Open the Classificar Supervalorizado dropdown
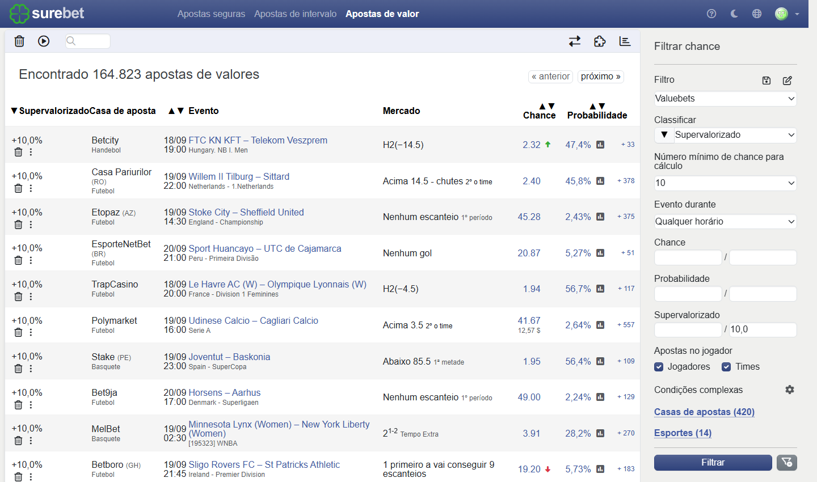The height and width of the screenshot is (482, 817). [735, 135]
